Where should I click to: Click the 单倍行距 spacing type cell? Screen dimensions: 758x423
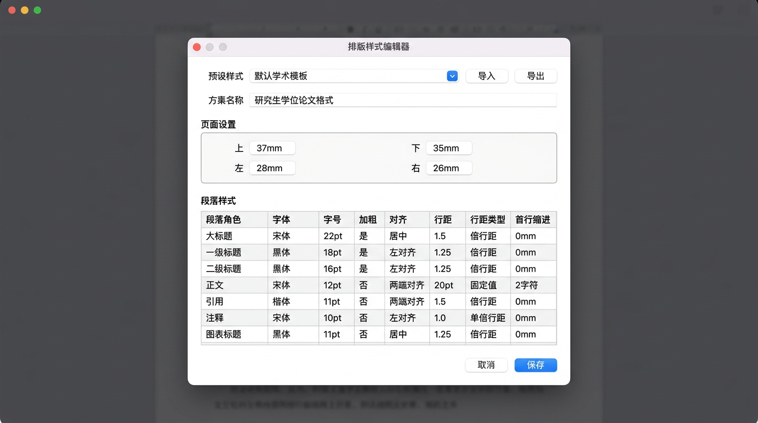tap(488, 318)
